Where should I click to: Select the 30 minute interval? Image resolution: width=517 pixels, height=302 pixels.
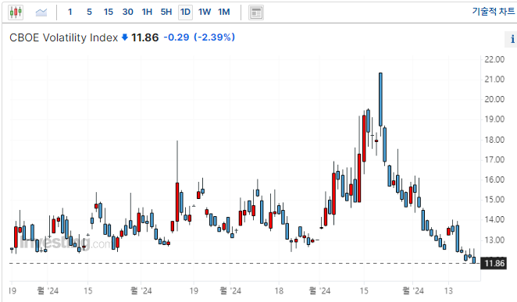coord(127,12)
